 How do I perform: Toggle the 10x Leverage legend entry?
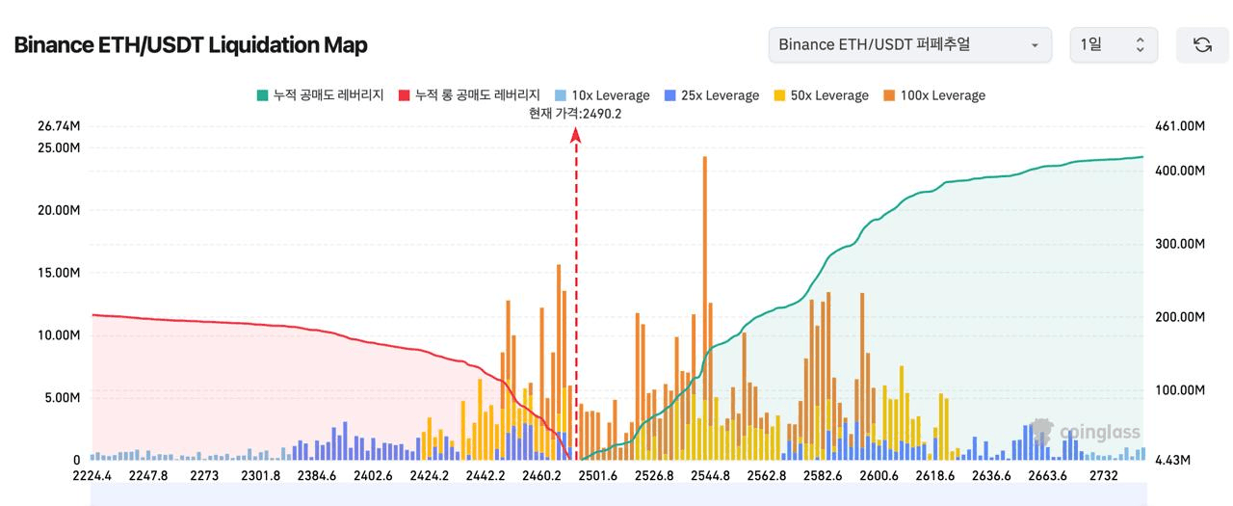coord(602,95)
